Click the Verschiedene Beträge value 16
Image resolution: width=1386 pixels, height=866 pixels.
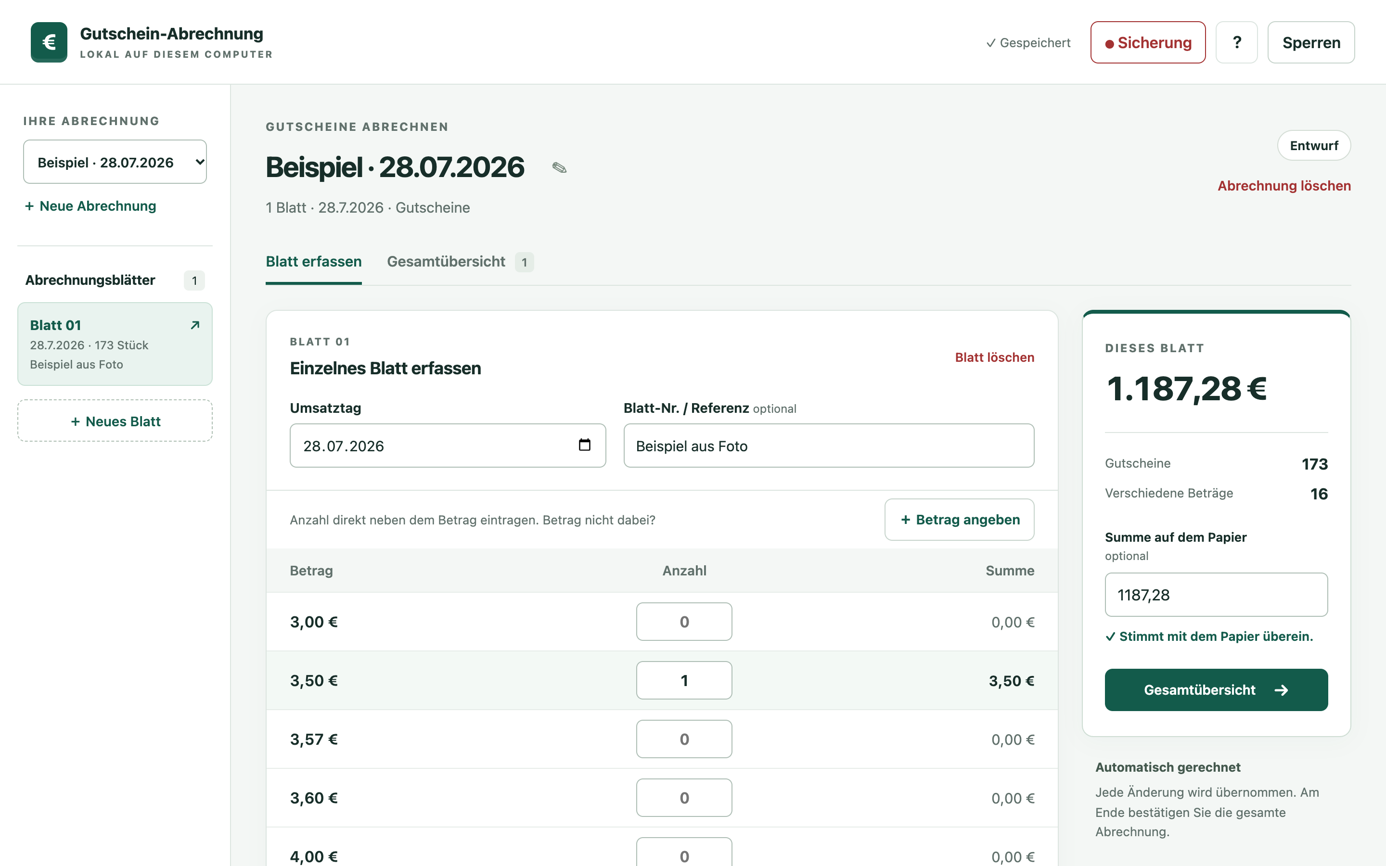[1319, 494]
